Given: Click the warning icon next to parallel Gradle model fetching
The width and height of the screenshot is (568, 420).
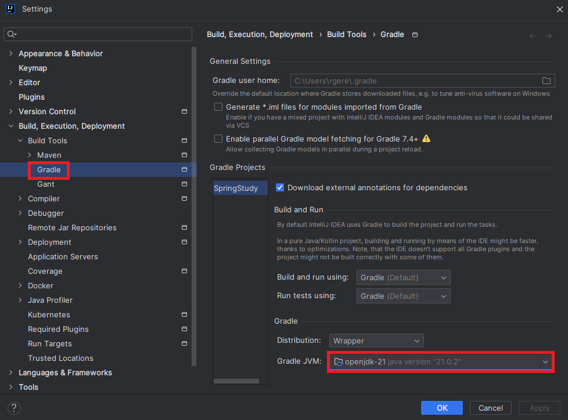Looking at the screenshot, I should (x=426, y=139).
